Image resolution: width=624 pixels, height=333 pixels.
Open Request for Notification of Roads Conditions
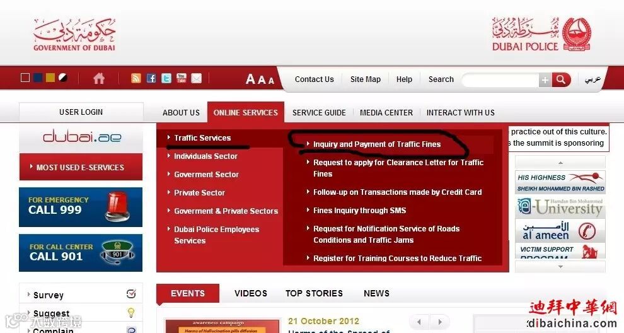click(386, 234)
